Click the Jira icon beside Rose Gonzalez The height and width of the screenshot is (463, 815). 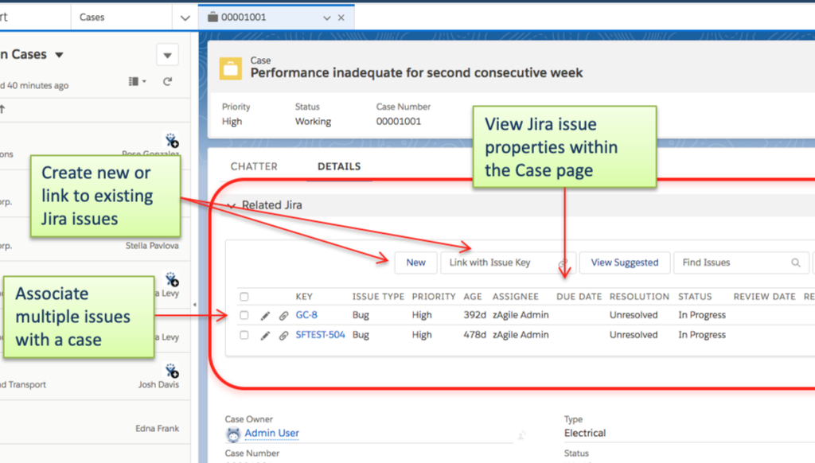click(172, 138)
